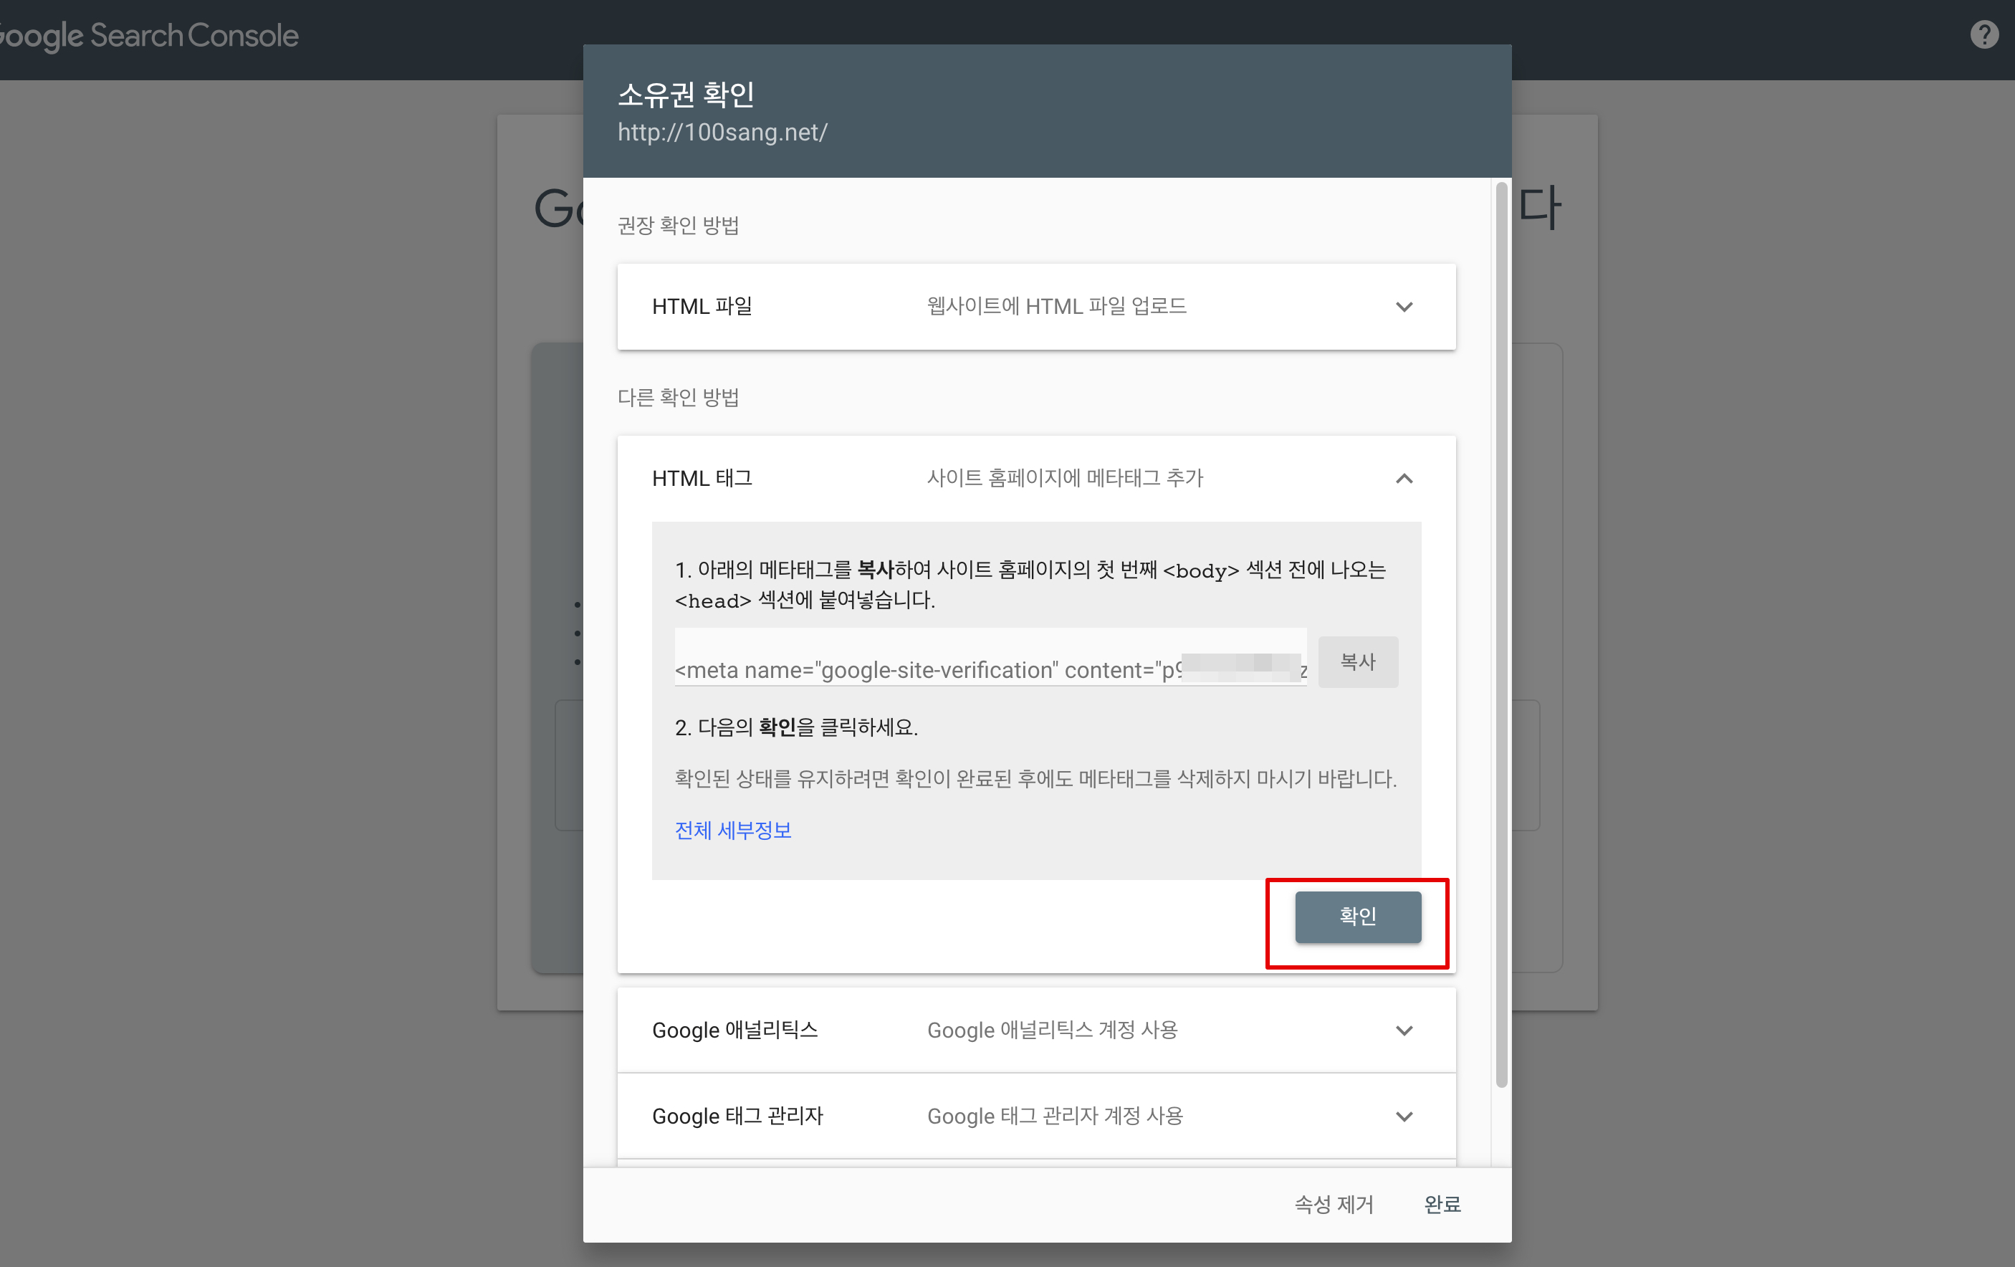The height and width of the screenshot is (1267, 2015).
Task: Click Google 애널리틱스 계정 사용 description
Action: tap(1052, 1031)
